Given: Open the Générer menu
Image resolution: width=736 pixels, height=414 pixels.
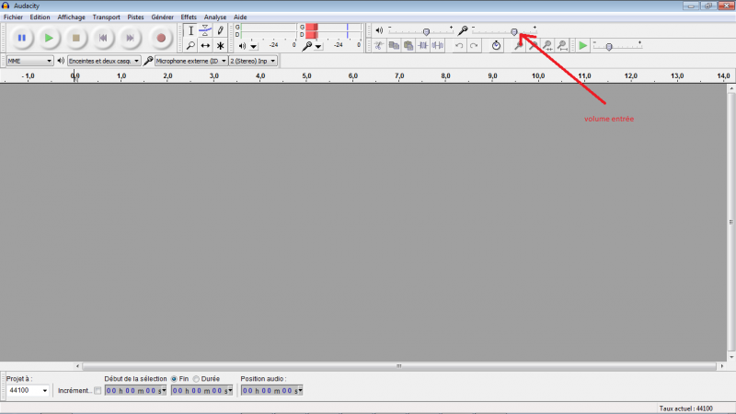Looking at the screenshot, I should [163, 17].
